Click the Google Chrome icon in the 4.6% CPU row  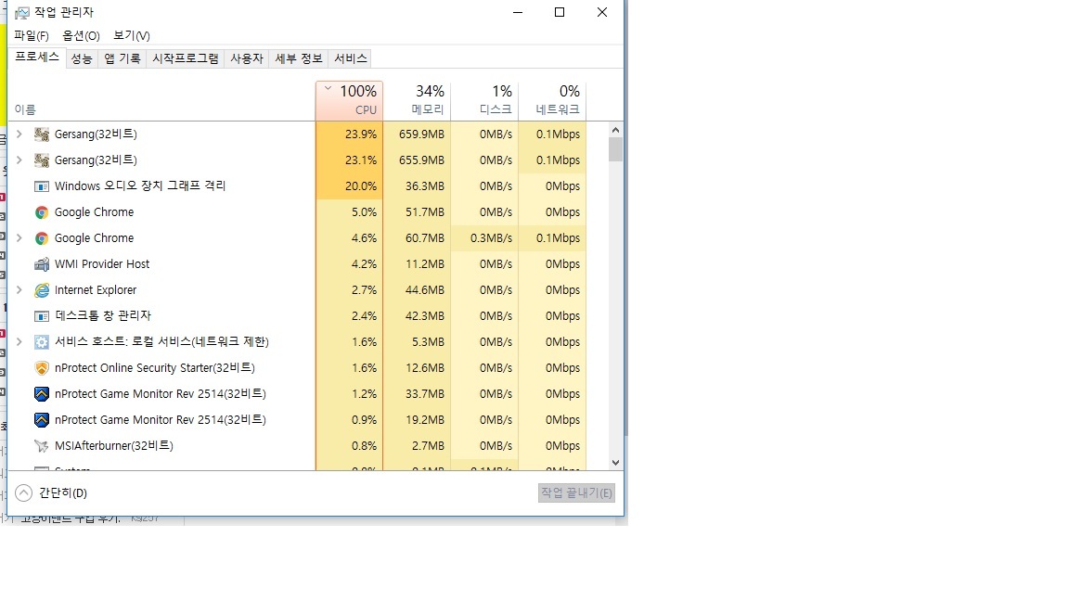[42, 238]
